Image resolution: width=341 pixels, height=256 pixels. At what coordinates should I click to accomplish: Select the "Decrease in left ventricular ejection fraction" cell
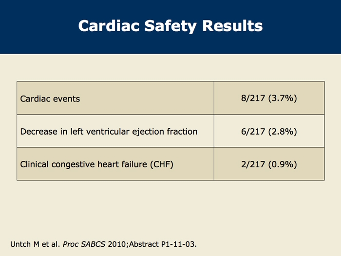pos(109,131)
